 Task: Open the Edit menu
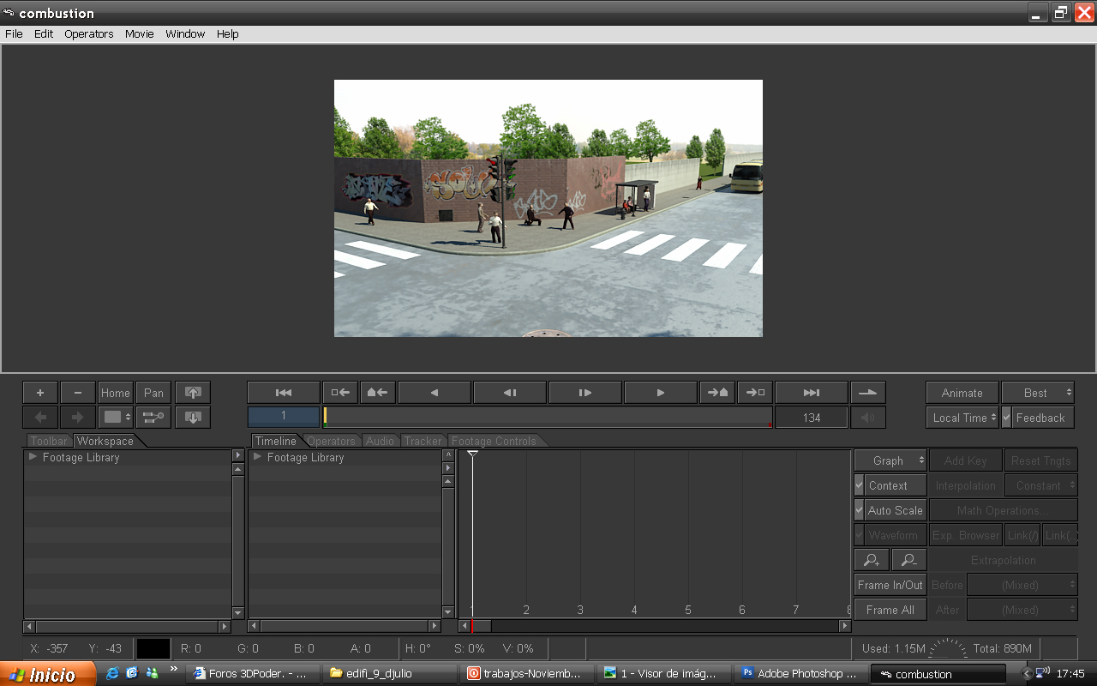[44, 34]
